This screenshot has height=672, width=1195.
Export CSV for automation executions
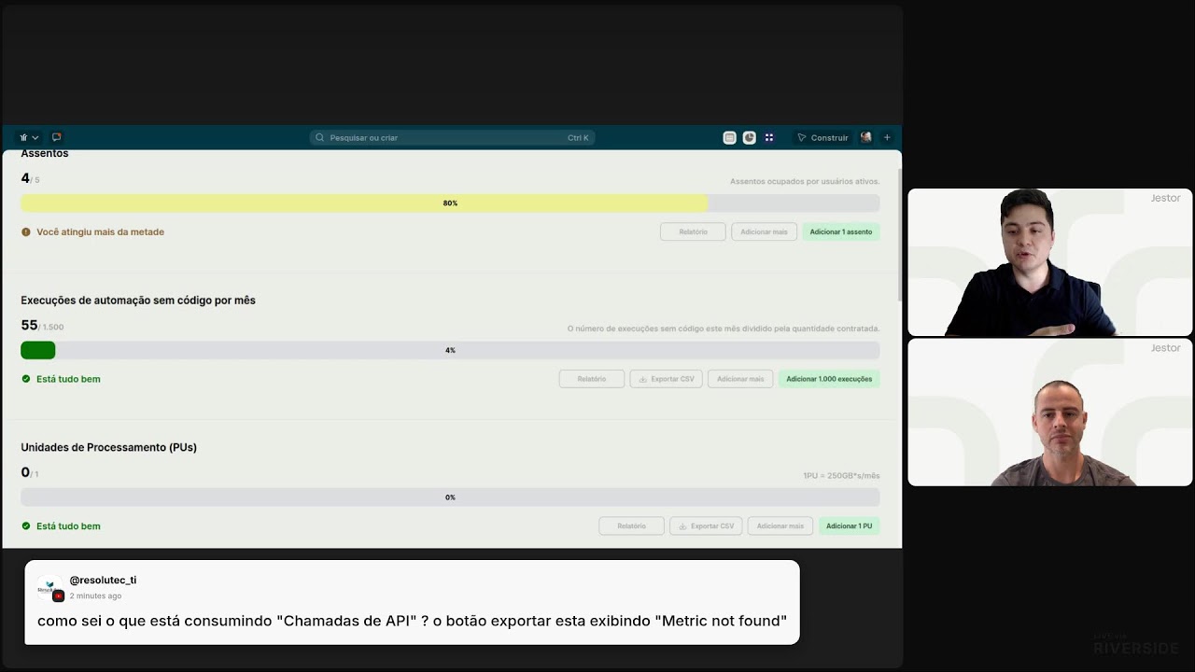pos(666,379)
